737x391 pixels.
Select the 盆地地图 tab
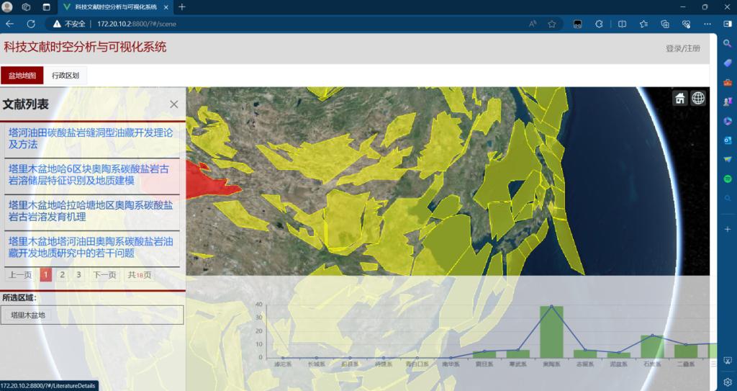(22, 76)
